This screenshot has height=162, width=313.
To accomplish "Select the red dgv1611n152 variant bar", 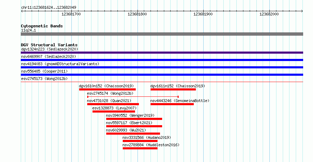I will pos(173,89).
